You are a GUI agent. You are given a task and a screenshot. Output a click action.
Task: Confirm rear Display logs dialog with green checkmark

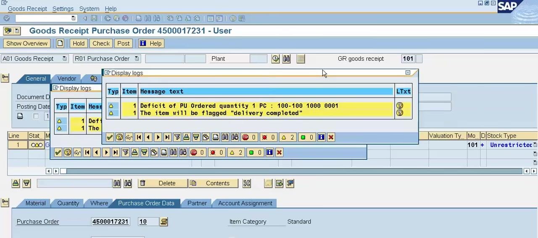(58, 153)
